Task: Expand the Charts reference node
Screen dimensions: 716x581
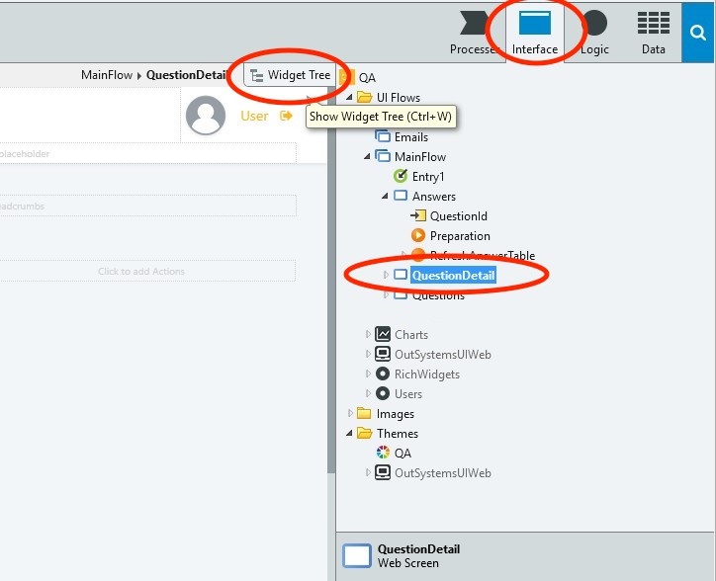Action: pos(368,334)
